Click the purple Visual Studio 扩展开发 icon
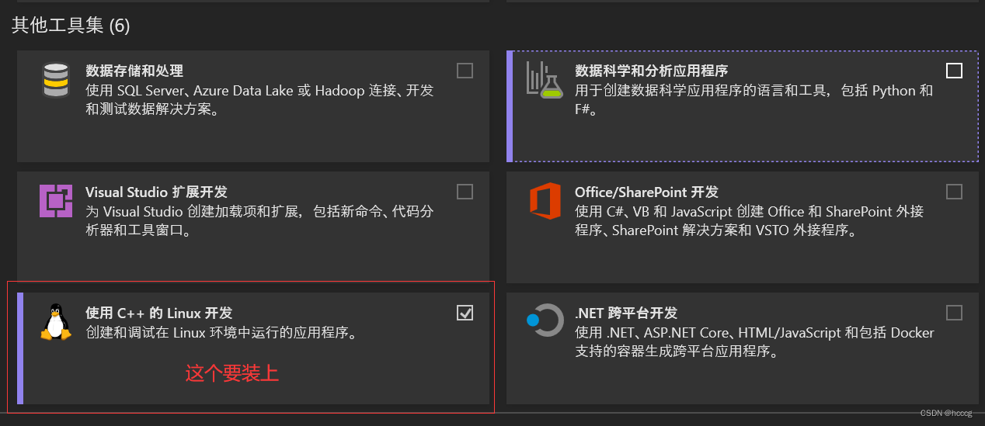 [56, 200]
